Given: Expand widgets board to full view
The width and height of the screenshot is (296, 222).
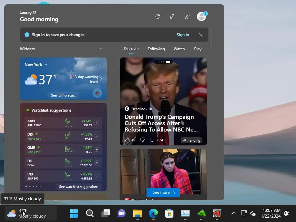Looking at the screenshot, I should click(x=172, y=16).
